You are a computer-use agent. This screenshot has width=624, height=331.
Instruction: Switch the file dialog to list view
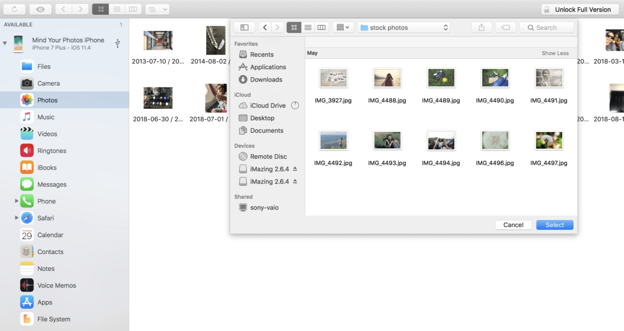click(x=308, y=27)
